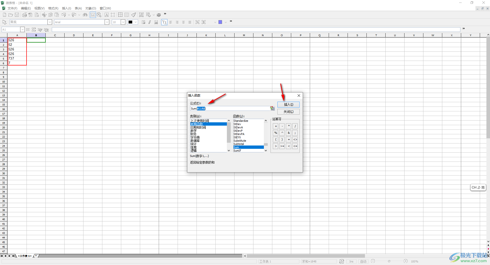Click the Save diskette icon

point(17,15)
